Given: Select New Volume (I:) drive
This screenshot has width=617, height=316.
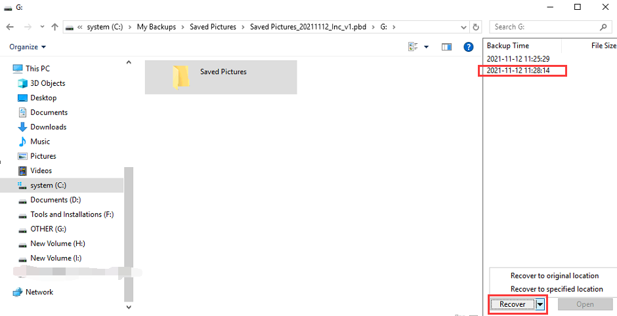Looking at the screenshot, I should [56, 258].
